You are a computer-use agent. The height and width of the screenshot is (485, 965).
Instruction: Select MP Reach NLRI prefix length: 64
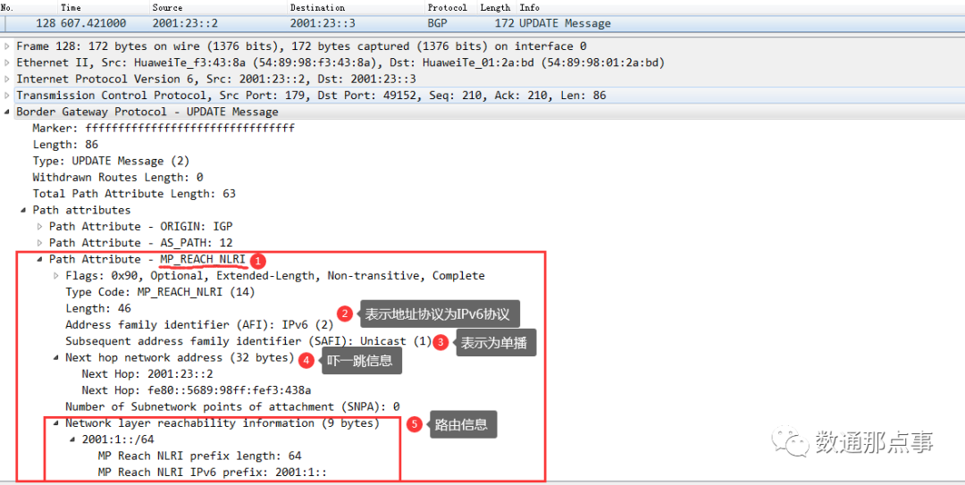tap(199, 456)
